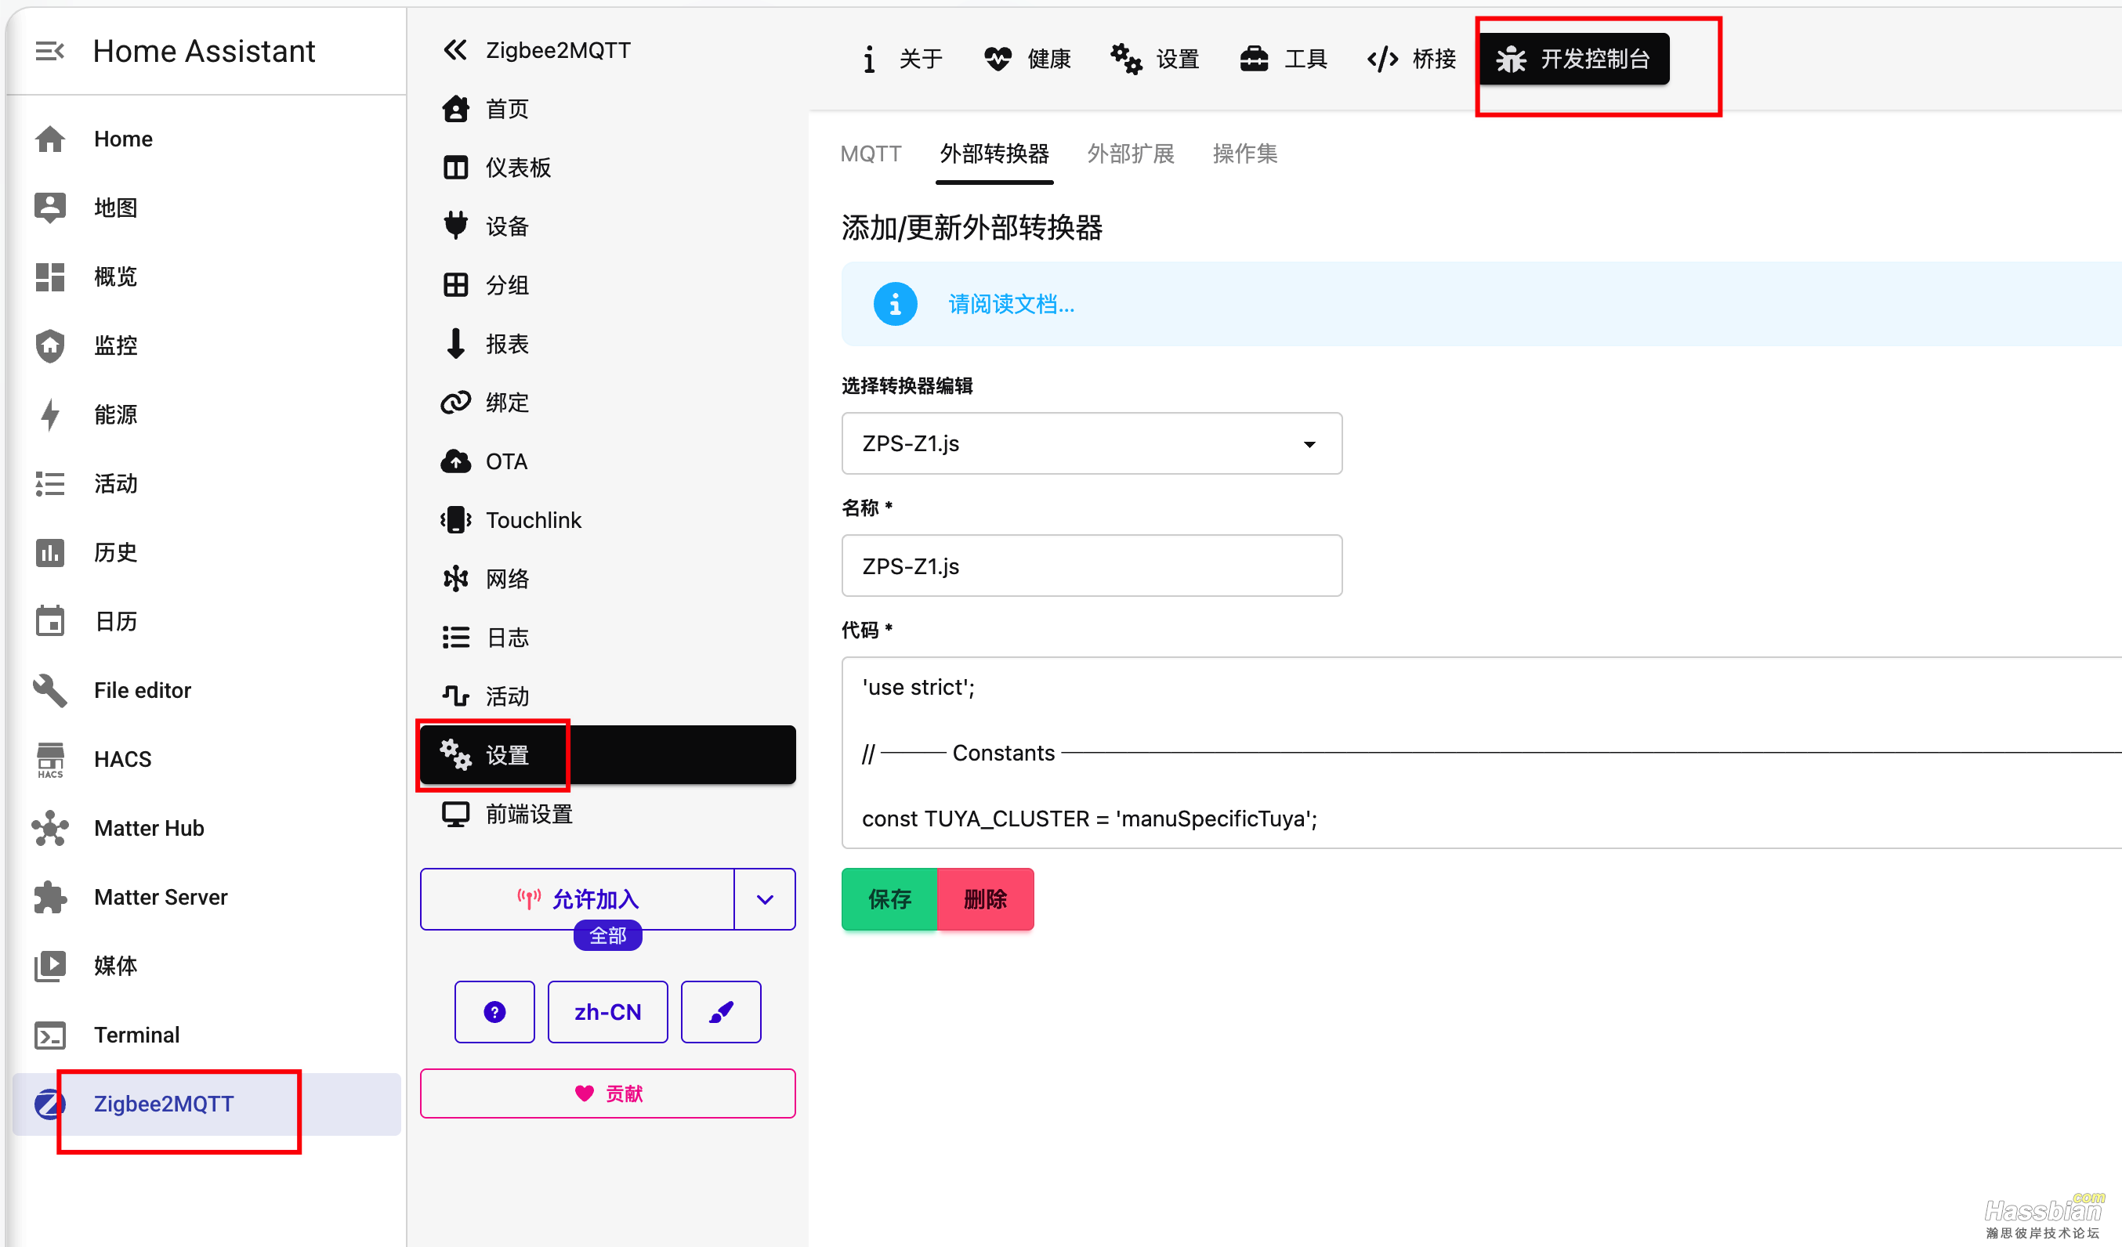Click 允许加入 permit join button
2122x1247 pixels.
pyautogui.click(x=578, y=899)
